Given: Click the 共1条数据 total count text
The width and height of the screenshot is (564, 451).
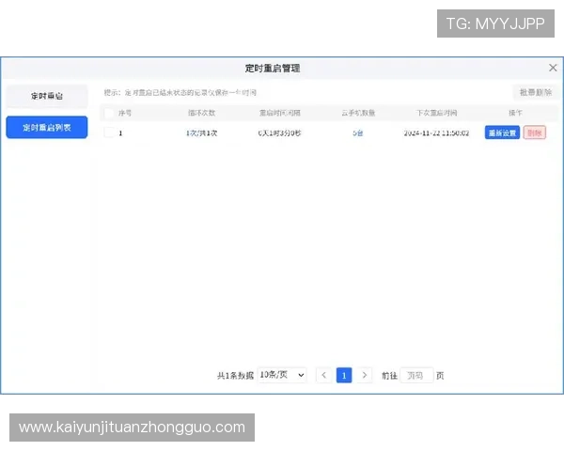Looking at the screenshot, I should (235, 376).
